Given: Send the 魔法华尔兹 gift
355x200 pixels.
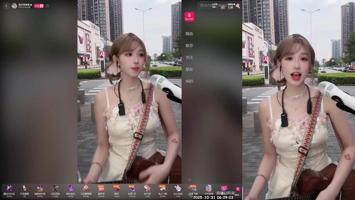Looking at the screenshot, I should (9, 191).
